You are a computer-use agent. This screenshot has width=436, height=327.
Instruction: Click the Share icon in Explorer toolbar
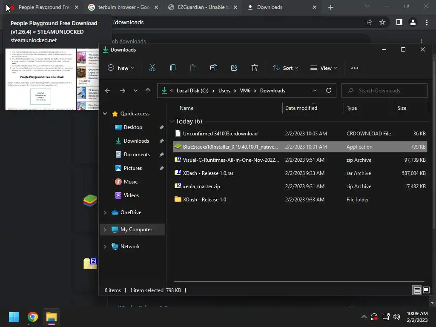click(x=234, y=68)
